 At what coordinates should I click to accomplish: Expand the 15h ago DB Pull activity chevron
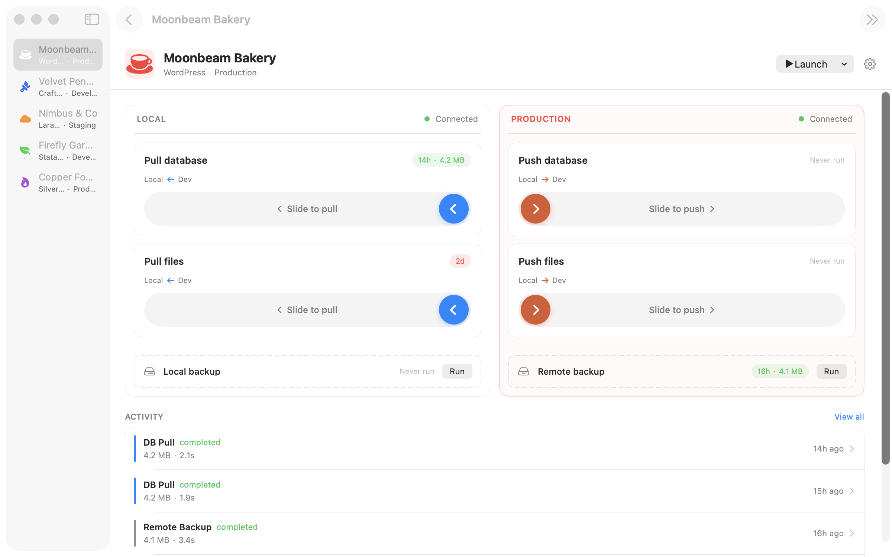point(852,491)
